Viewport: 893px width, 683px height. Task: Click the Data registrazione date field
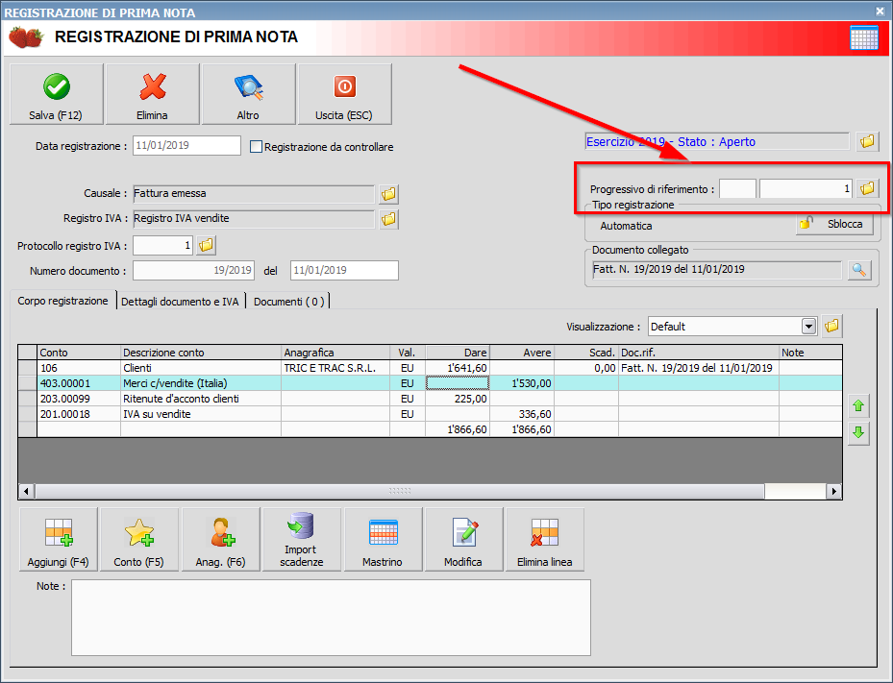[x=186, y=146]
